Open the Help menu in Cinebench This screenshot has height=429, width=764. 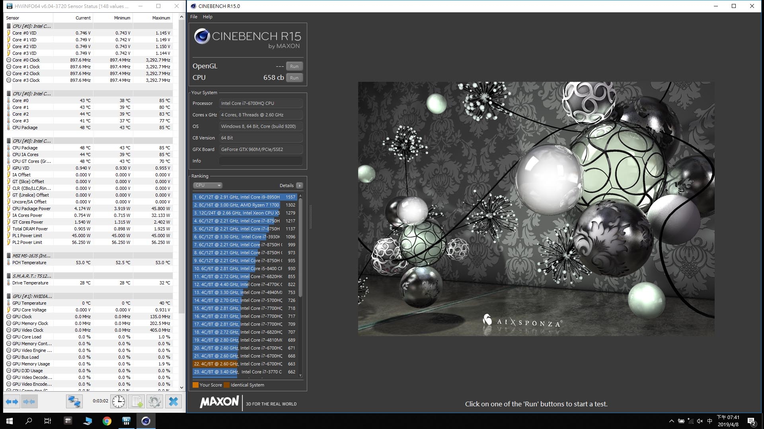click(x=207, y=17)
